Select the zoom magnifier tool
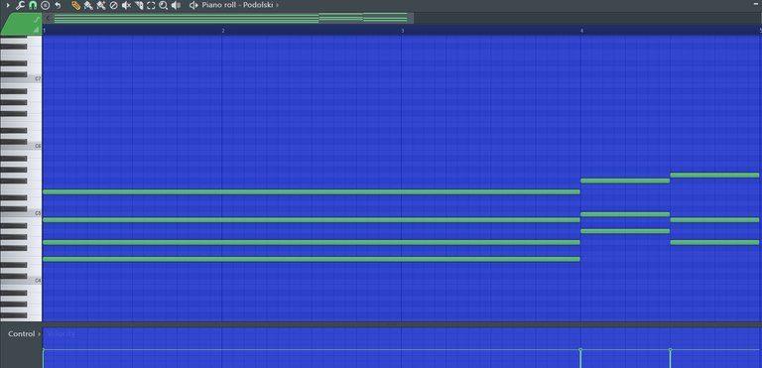 pos(164,5)
